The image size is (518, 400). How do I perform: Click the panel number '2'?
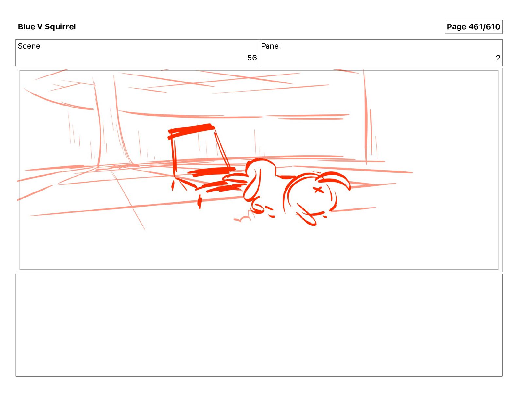[x=498, y=58]
